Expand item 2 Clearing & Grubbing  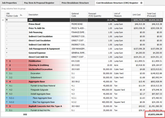[7, 65]
